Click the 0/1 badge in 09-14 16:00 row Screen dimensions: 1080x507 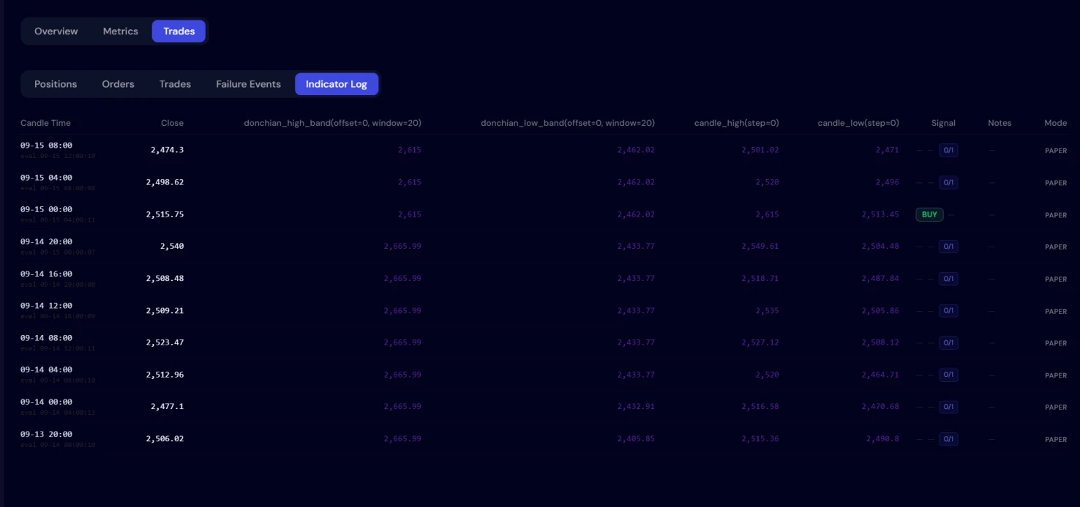point(948,279)
